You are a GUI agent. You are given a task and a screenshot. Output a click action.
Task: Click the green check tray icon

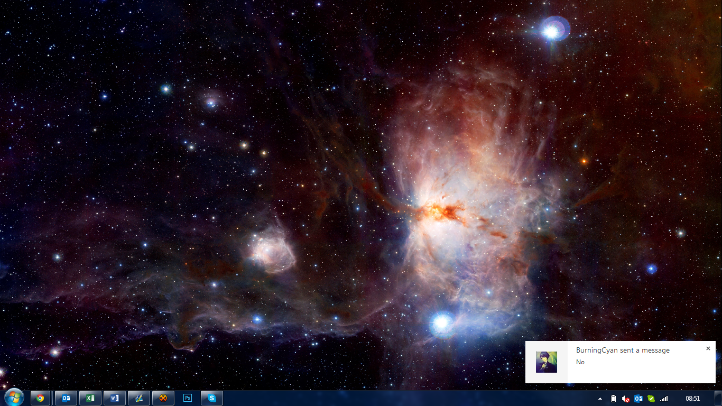point(651,399)
